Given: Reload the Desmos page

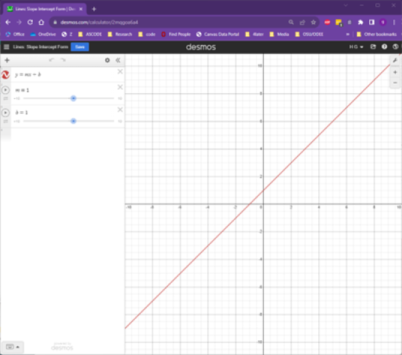Looking at the screenshot, I should click(30, 22).
